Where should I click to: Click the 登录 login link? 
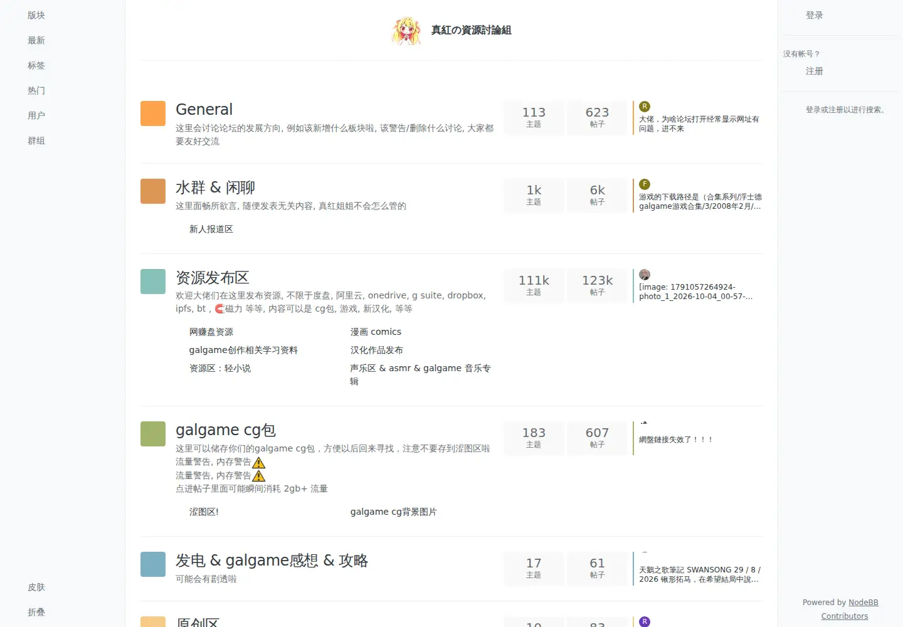[x=815, y=15]
